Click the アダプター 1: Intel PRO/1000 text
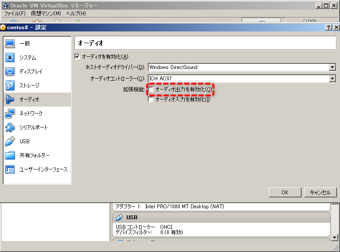This screenshot has height=252, width=340. click(170, 207)
